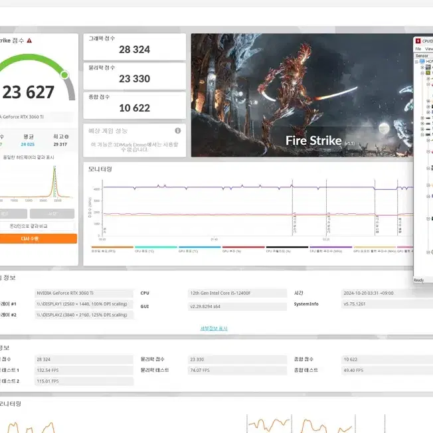
Task: Click the green gauge indicator dot on the score dial
Action: 64,75
